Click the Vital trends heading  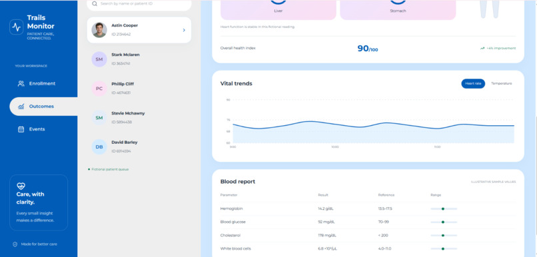237,83
